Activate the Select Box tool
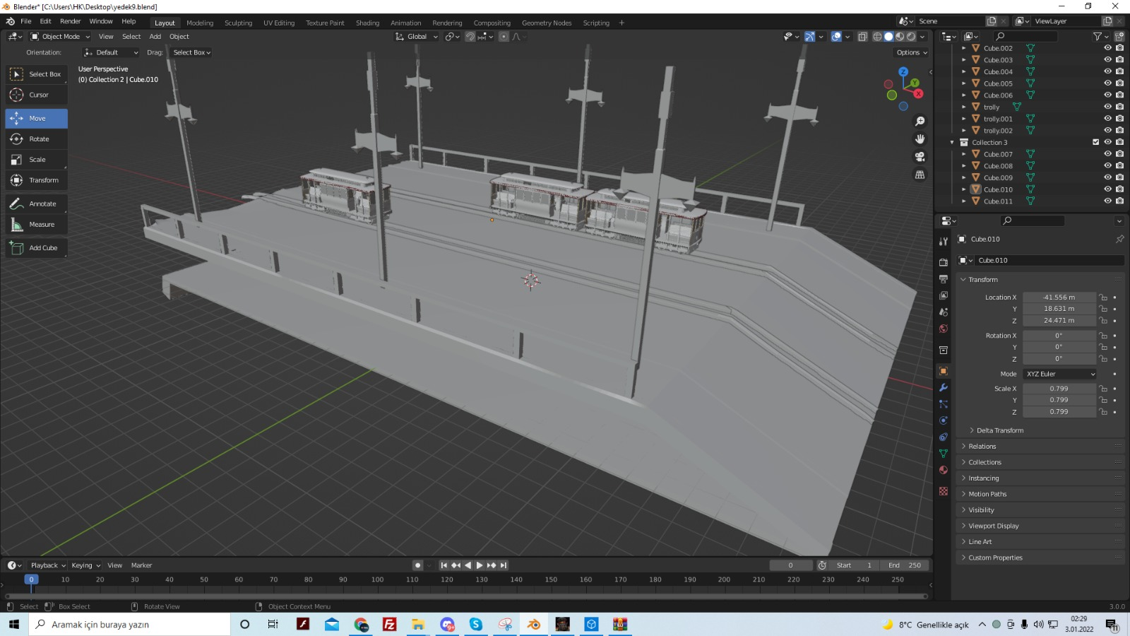This screenshot has height=636, width=1130. pos(37,74)
